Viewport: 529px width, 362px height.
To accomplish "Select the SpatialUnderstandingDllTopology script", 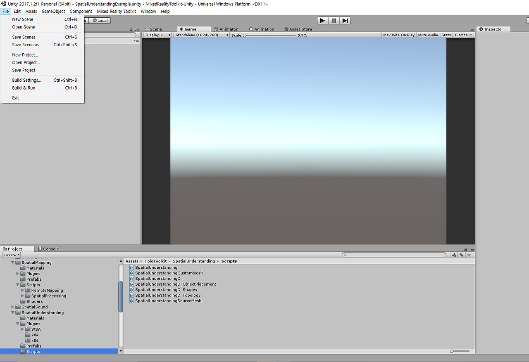I will pos(165,296).
